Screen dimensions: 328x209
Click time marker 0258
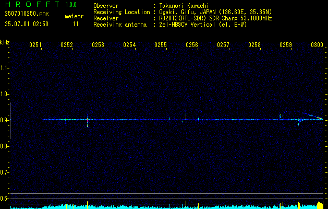tap(254, 45)
